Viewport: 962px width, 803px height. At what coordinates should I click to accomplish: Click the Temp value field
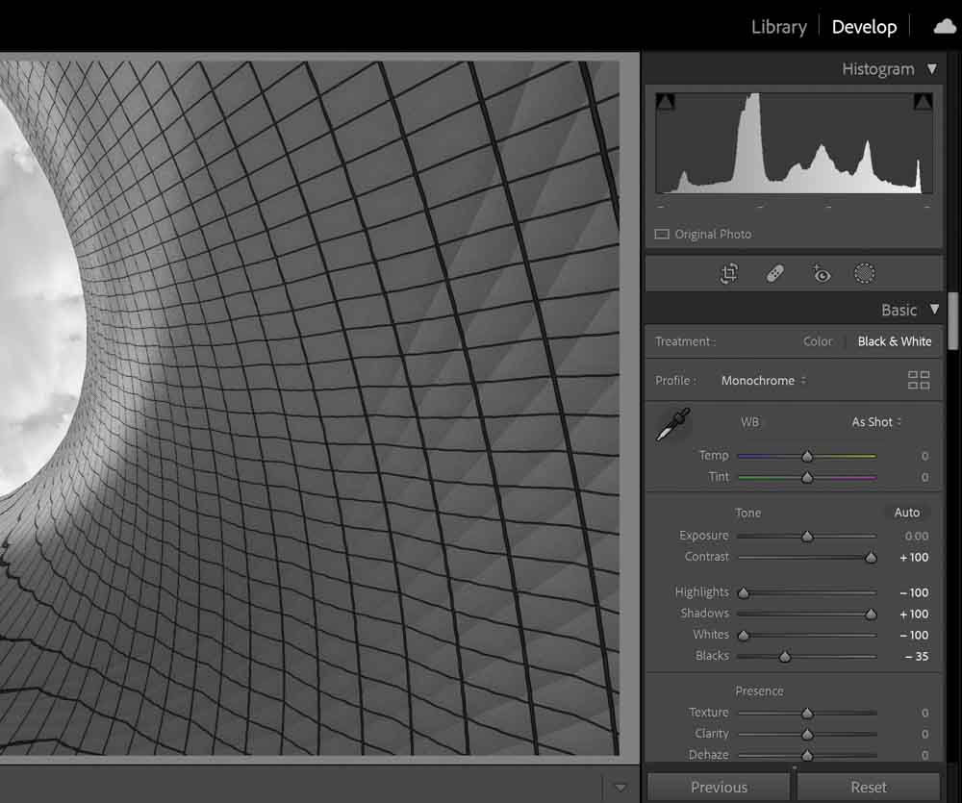point(924,456)
